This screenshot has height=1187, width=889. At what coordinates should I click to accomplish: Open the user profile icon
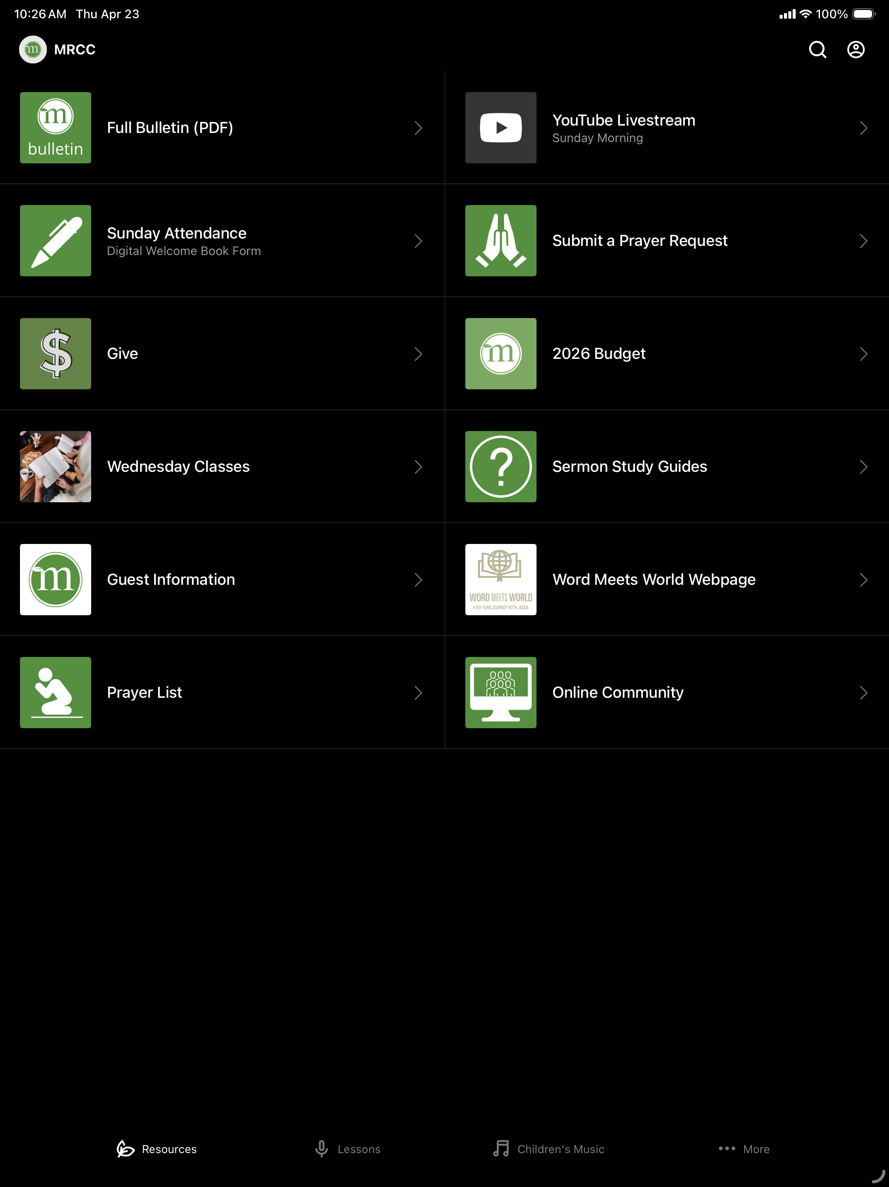pyautogui.click(x=856, y=50)
